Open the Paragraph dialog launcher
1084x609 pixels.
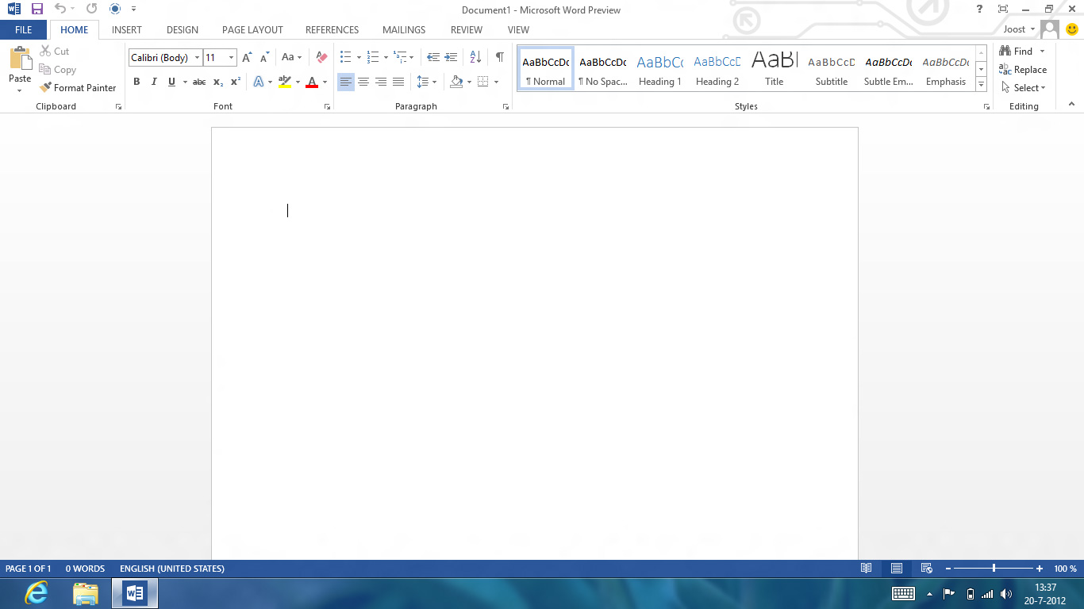point(505,106)
